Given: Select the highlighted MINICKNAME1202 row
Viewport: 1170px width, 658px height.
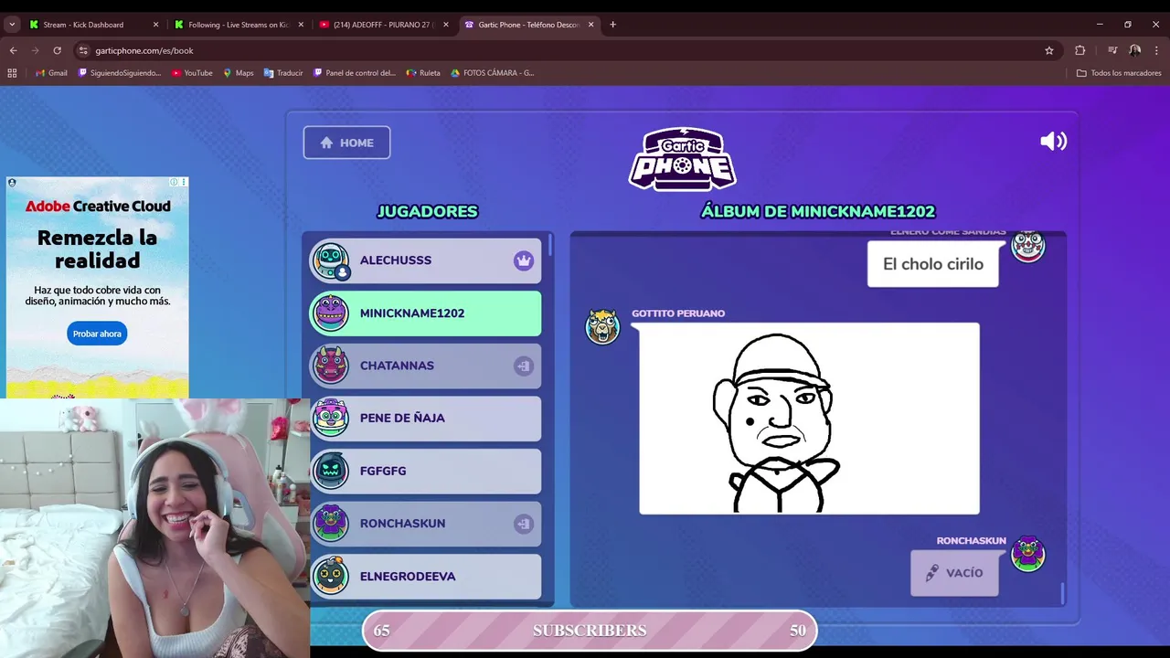Looking at the screenshot, I should coord(425,313).
